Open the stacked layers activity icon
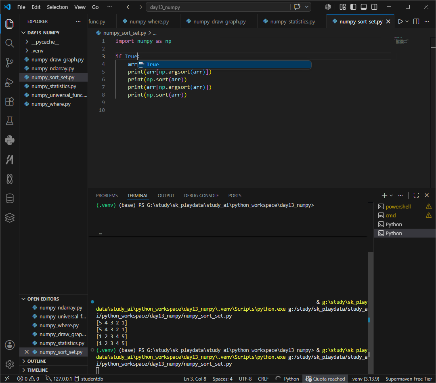 [9, 218]
